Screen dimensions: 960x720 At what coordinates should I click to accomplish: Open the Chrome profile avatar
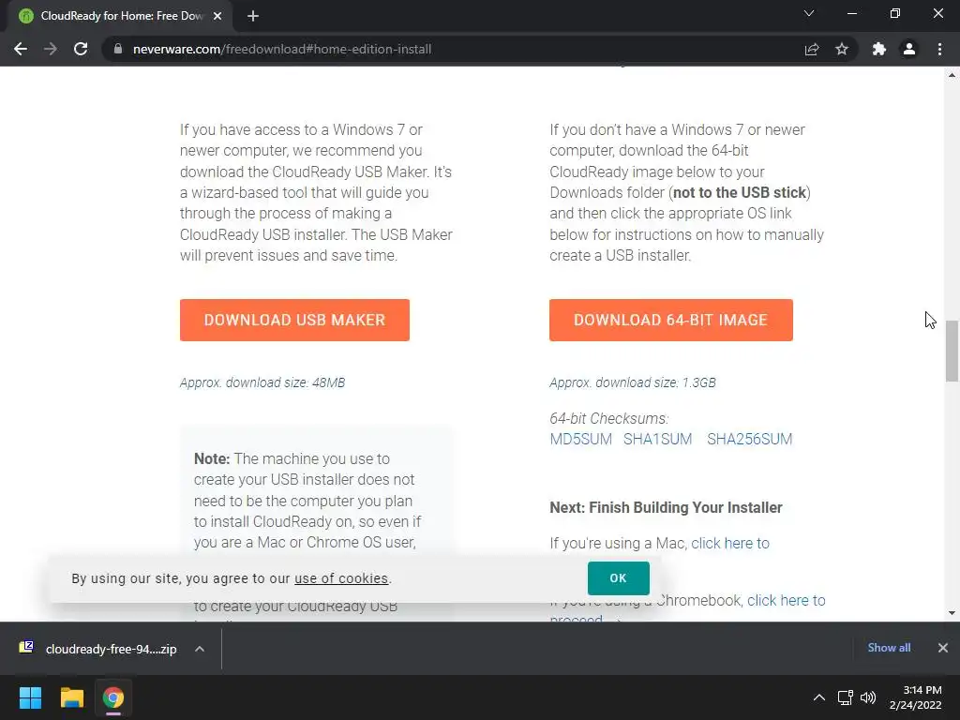(x=909, y=49)
